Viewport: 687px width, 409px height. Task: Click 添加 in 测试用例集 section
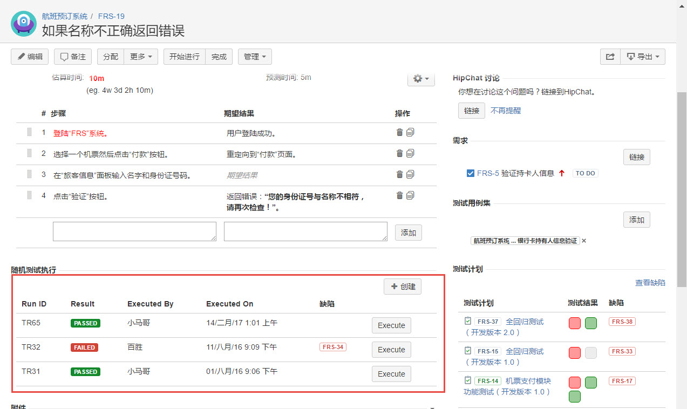coord(637,220)
